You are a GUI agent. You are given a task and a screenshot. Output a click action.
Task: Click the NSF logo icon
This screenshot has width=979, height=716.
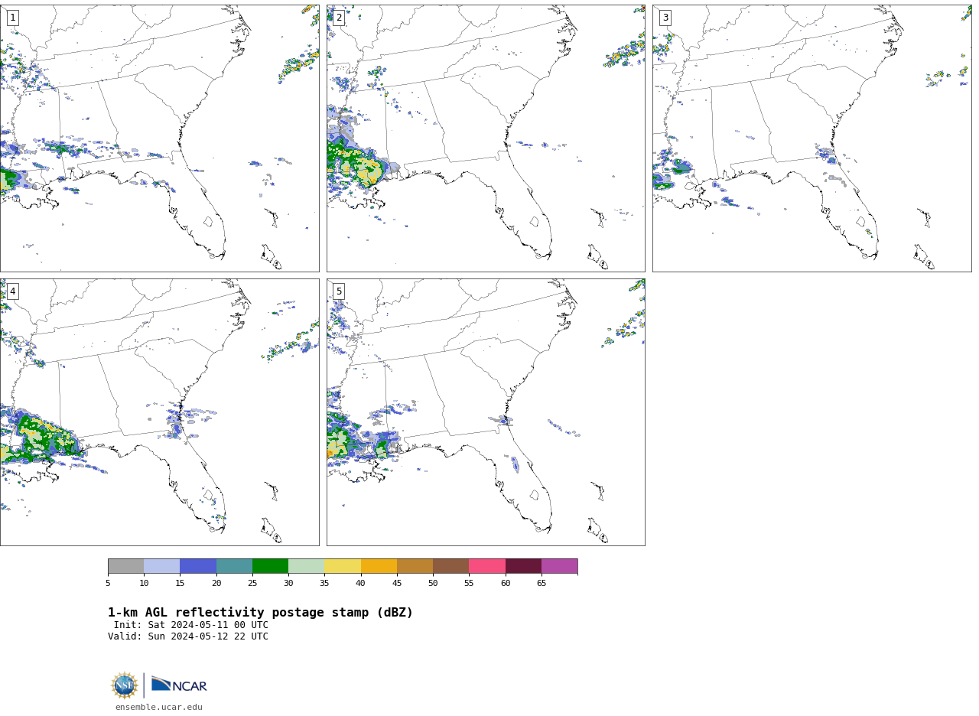click(125, 685)
